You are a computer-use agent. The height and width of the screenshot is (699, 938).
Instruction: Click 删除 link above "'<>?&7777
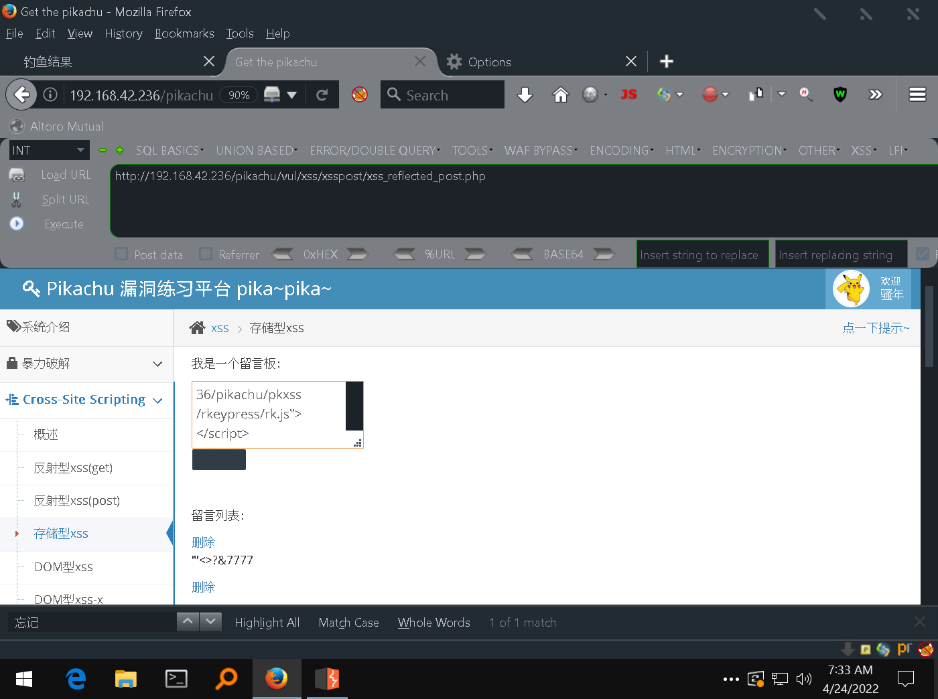[203, 542]
